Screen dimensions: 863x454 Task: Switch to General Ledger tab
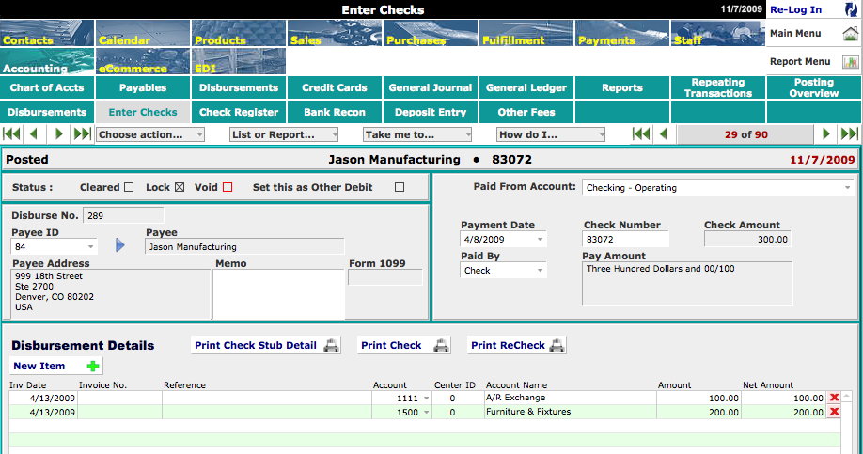tap(526, 87)
